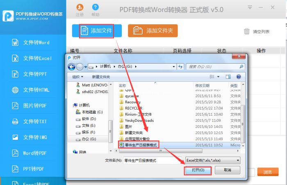Click 计算机 in the address path
Screen dimensions: 287x185
[x=105, y=66]
